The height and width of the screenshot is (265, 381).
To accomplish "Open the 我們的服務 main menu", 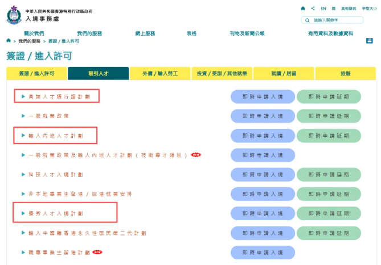I will 89,33.
